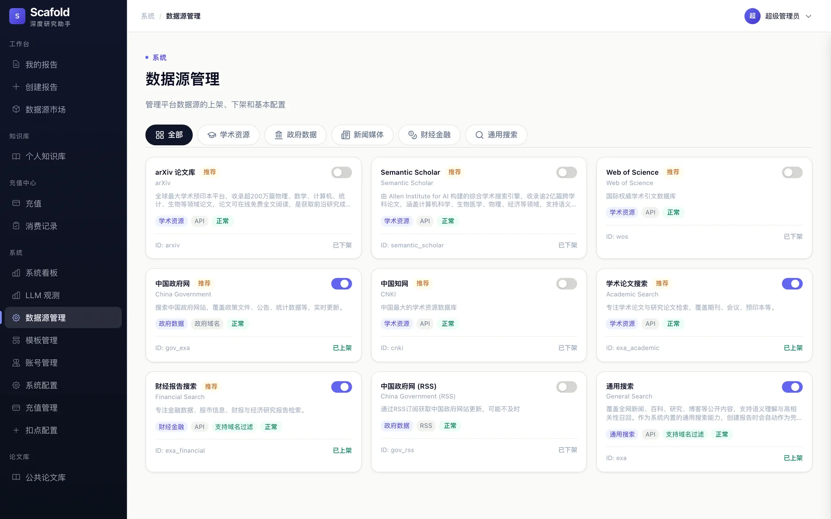Click the 创建报告 plus icon
The image size is (831, 519).
16,87
